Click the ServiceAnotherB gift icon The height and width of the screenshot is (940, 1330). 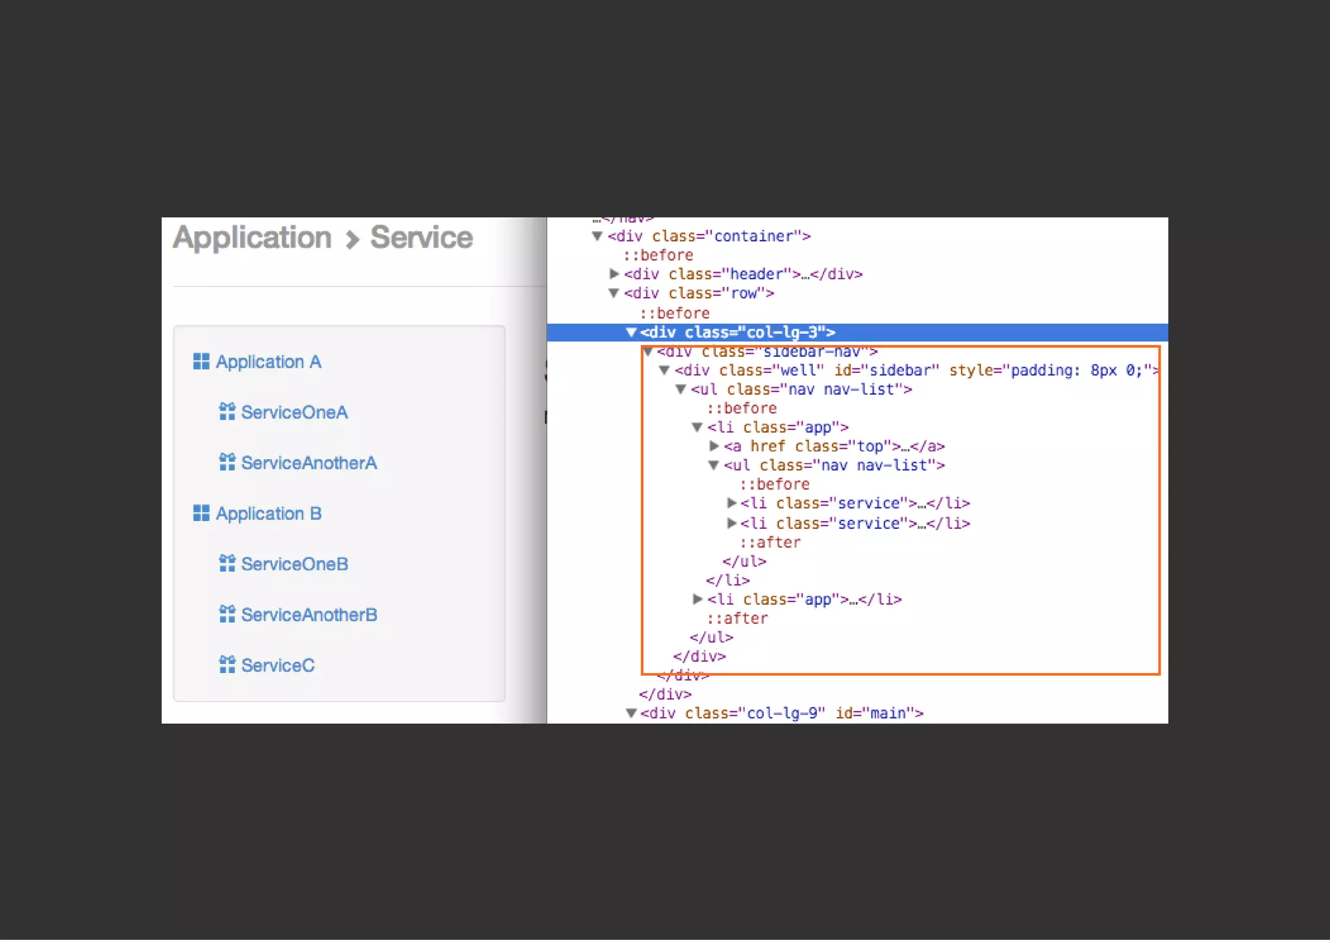pos(227,615)
